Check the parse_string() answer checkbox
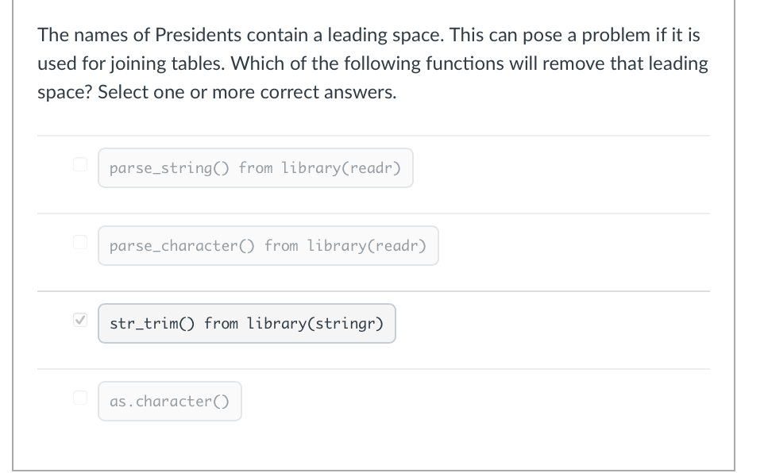This screenshot has width=764, height=473. pos(79,165)
